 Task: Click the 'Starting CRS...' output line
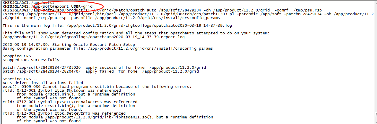pyautogui.click(x=20, y=79)
